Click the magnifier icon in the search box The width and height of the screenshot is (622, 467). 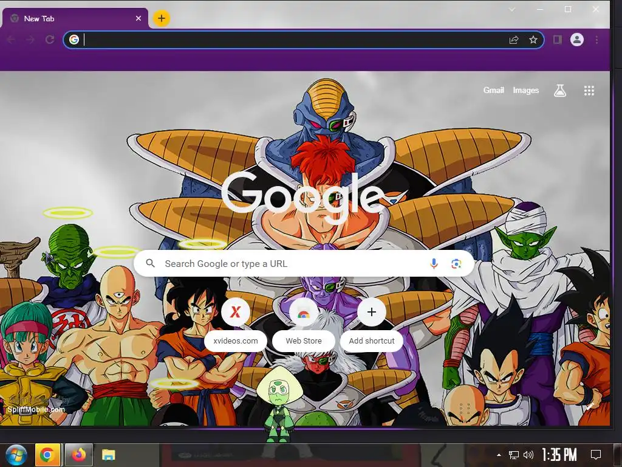151,263
